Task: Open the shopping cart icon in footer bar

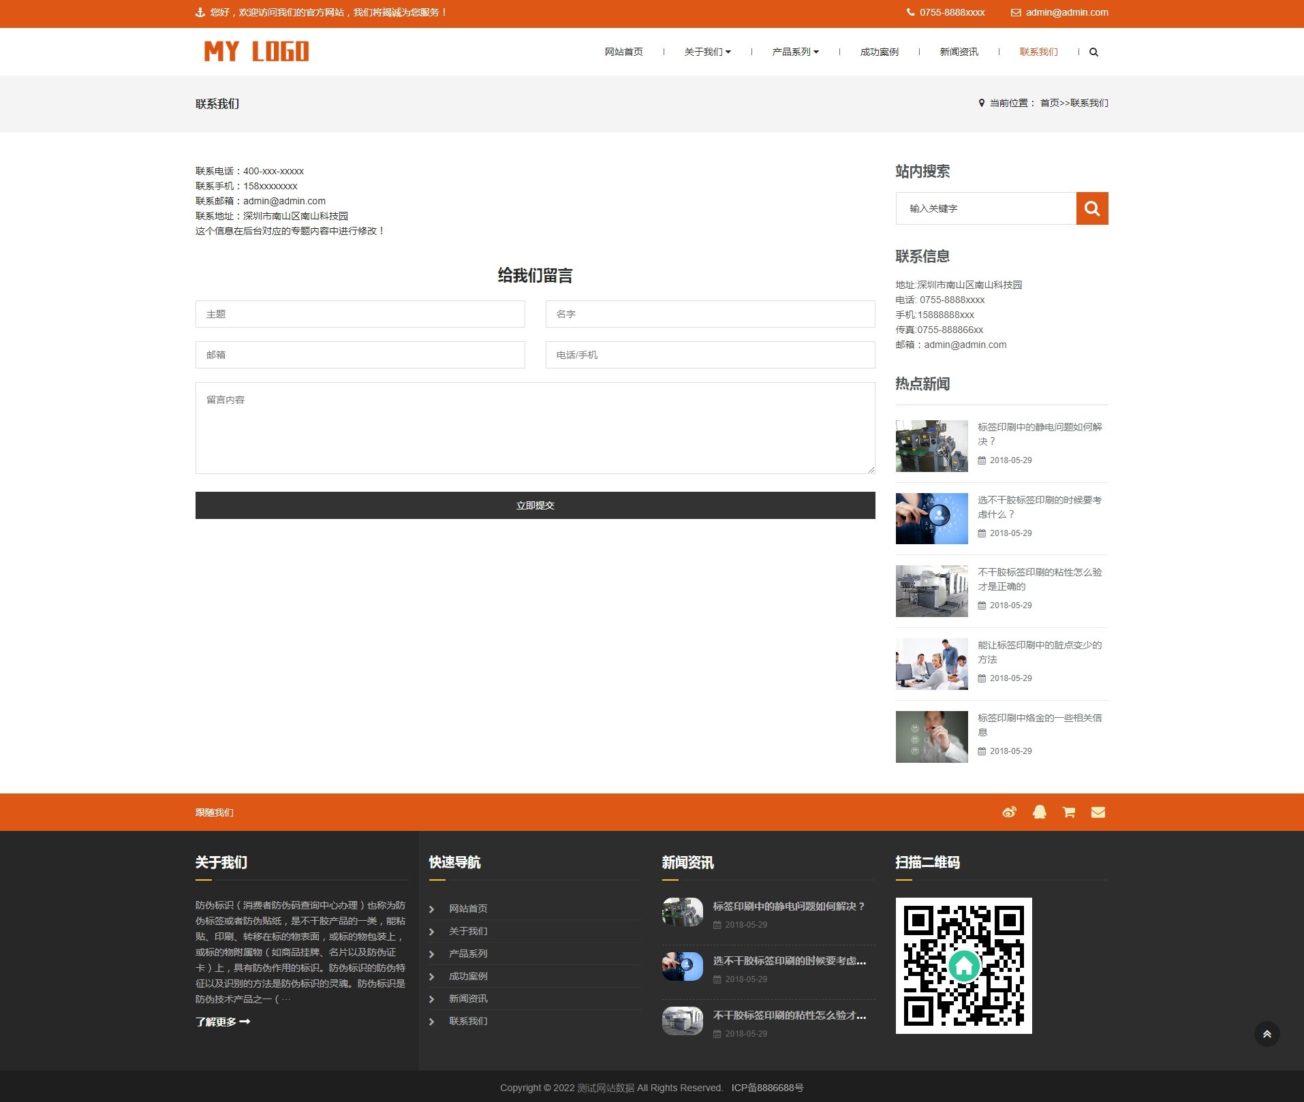Action: (x=1068, y=812)
